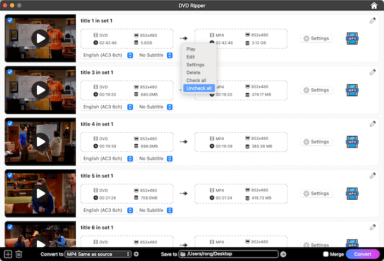
Task: Click arrow icon next to save path
Action: 283,254
